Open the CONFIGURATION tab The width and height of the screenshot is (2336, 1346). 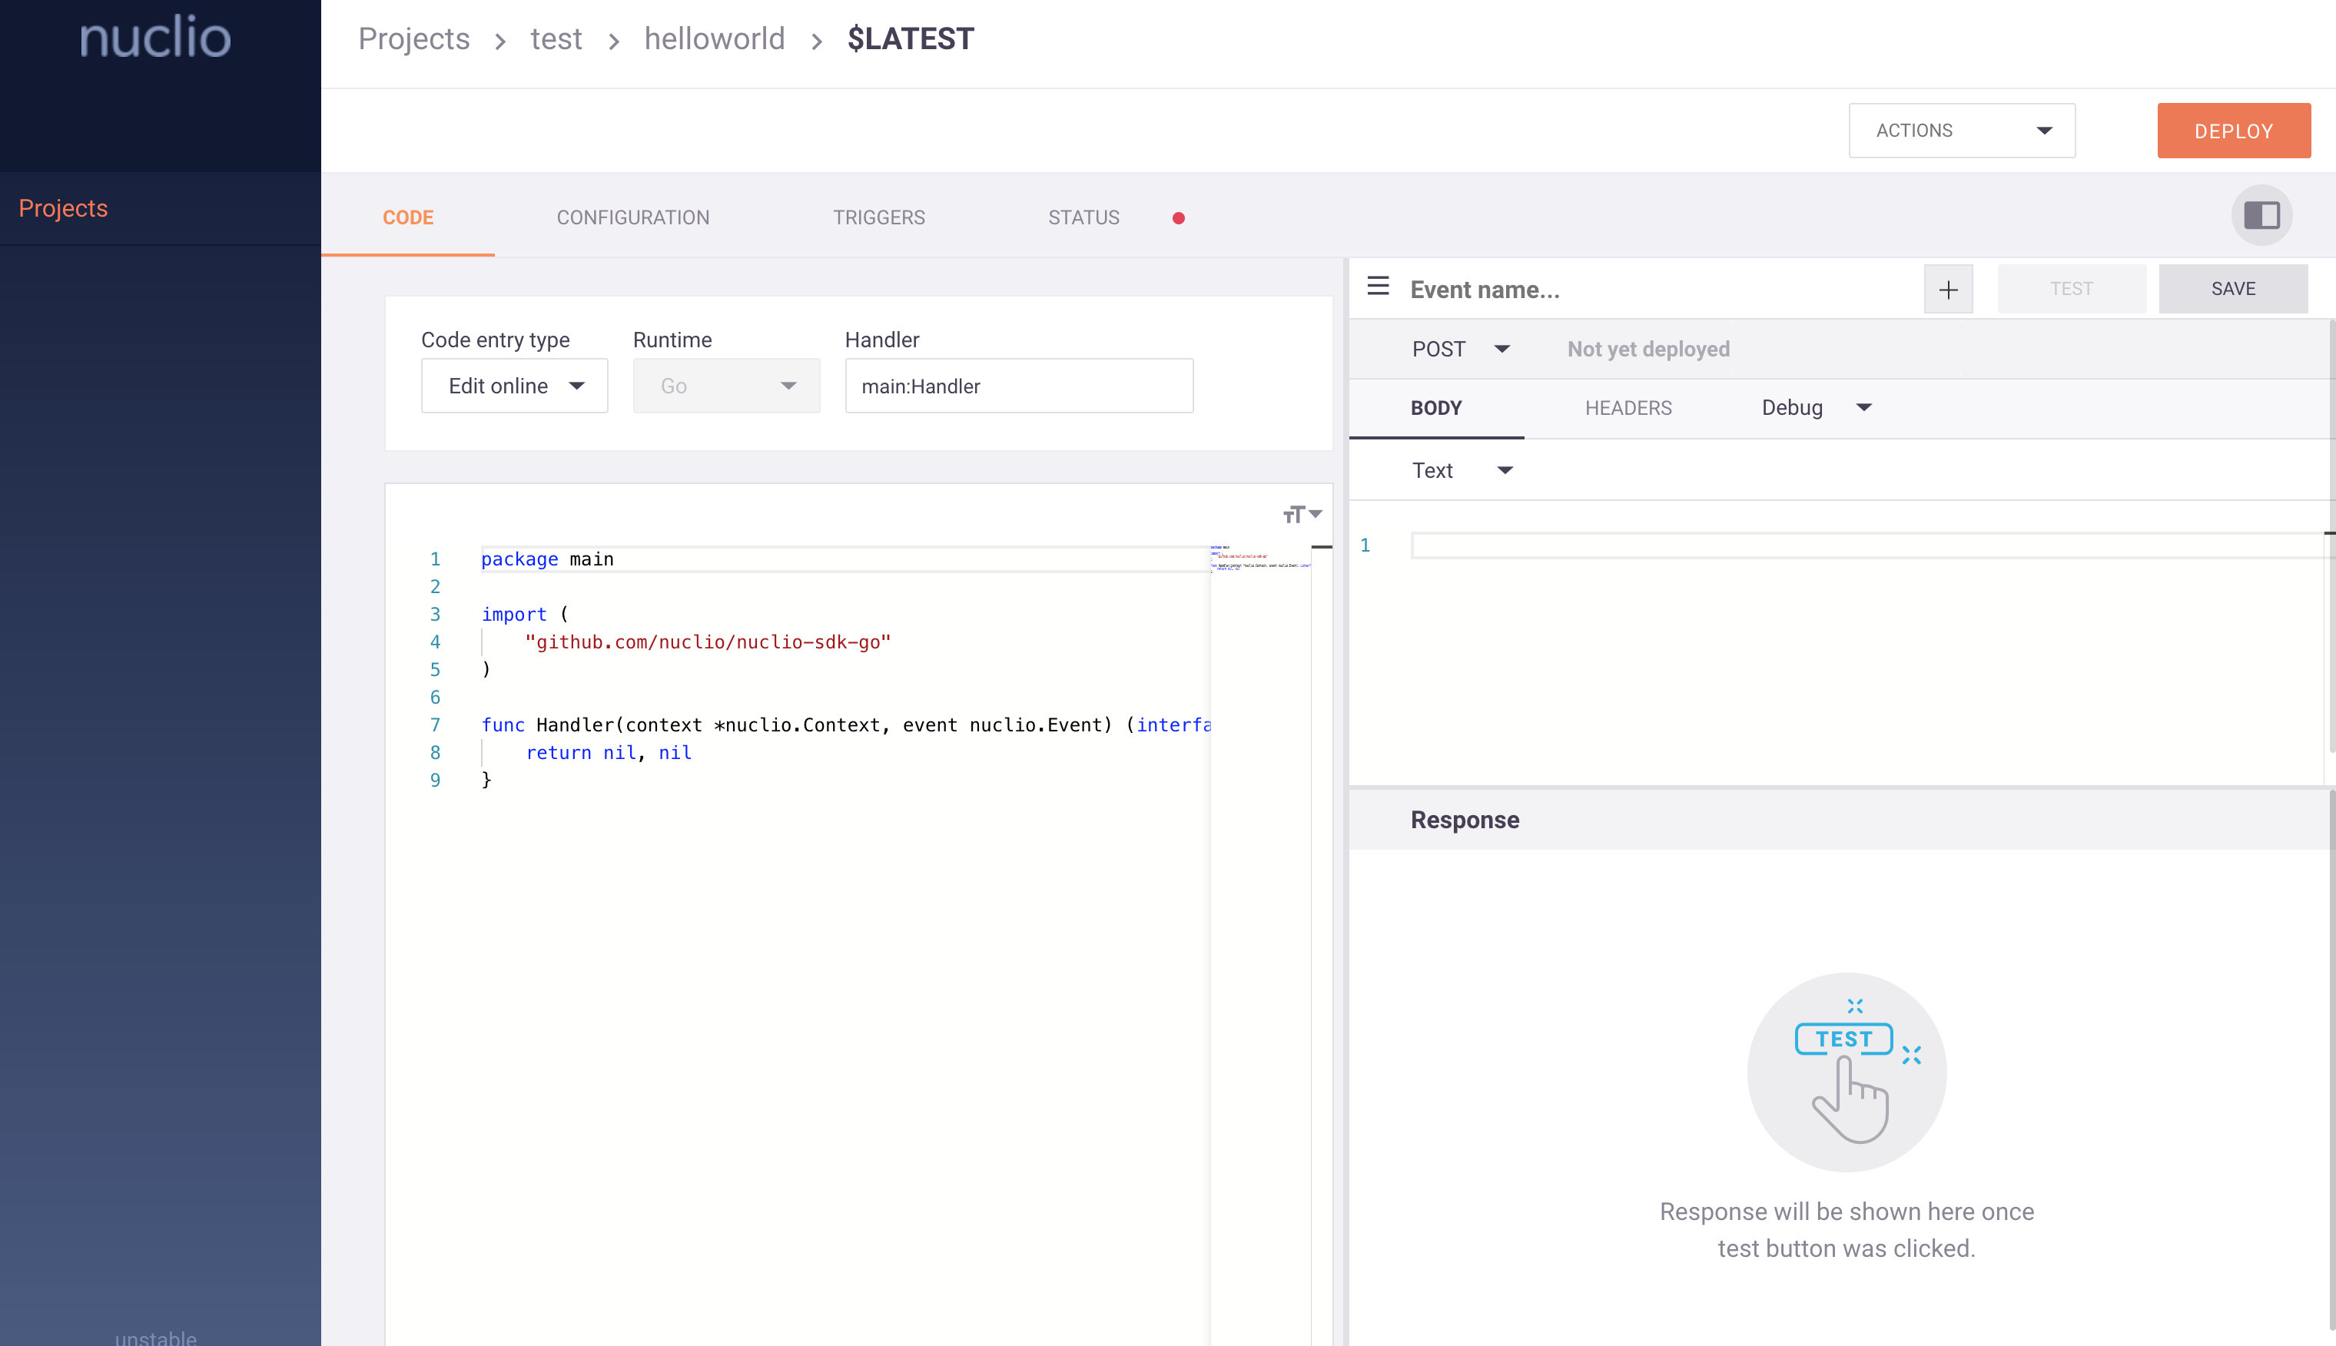[633, 217]
